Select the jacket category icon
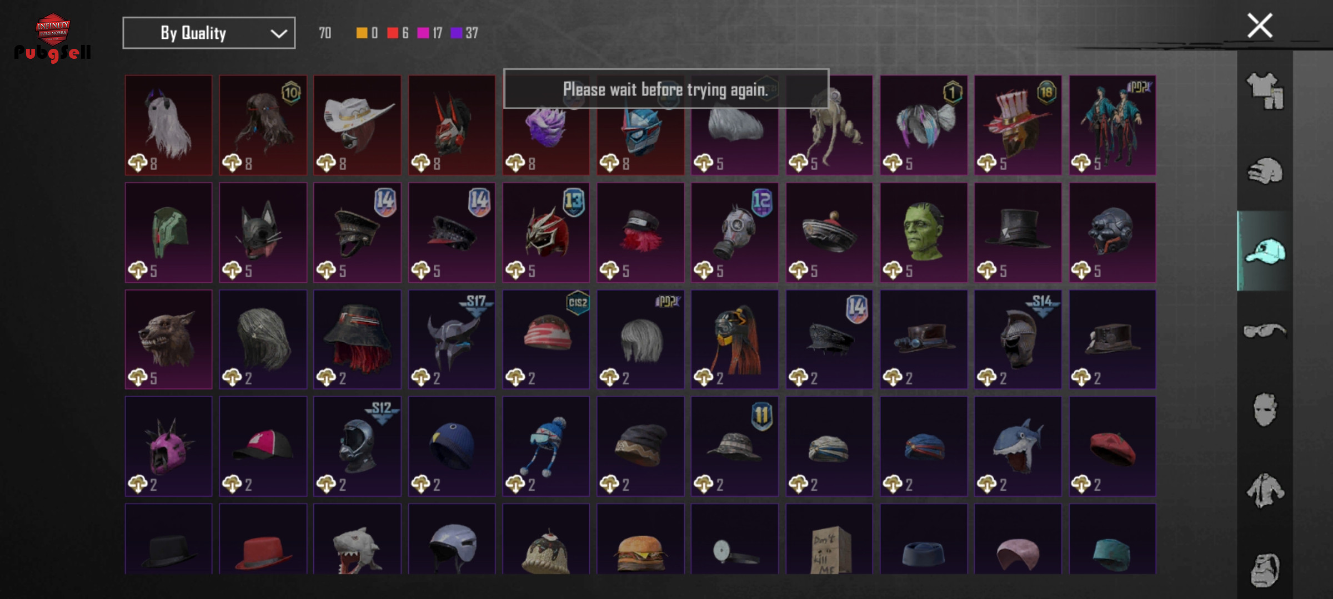The height and width of the screenshot is (599, 1333). point(1265,490)
